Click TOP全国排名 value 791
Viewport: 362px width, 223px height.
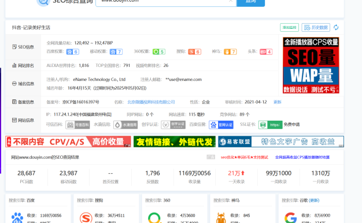point(127,65)
